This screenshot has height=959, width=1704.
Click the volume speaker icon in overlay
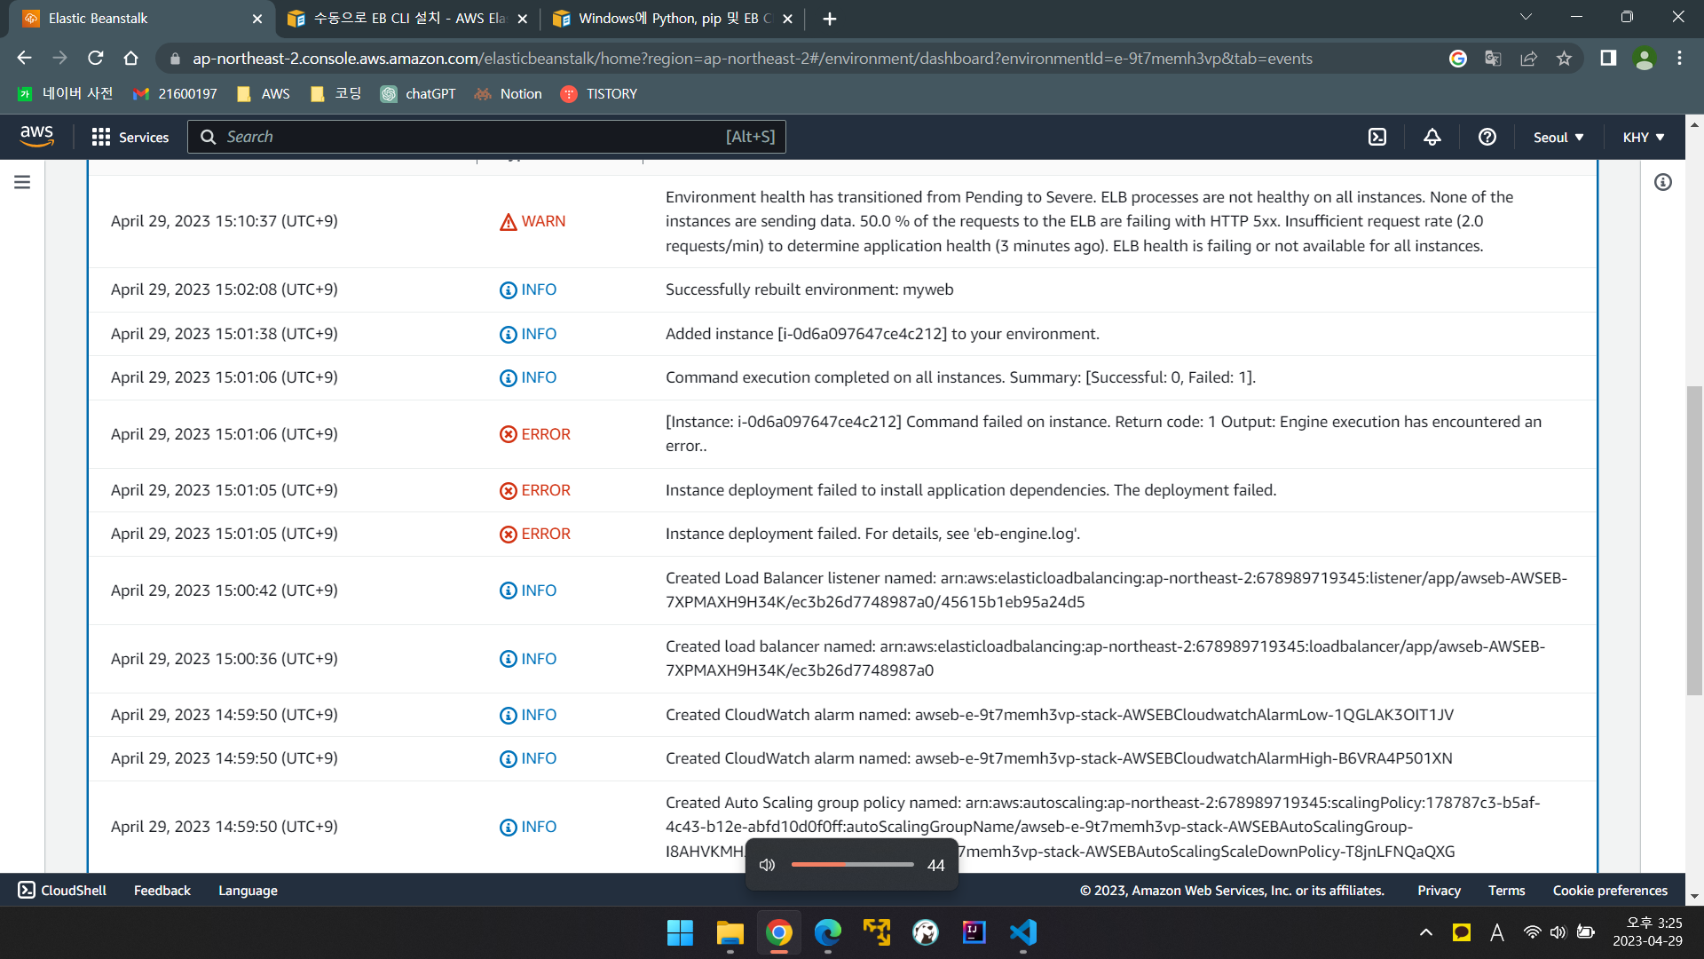(768, 865)
